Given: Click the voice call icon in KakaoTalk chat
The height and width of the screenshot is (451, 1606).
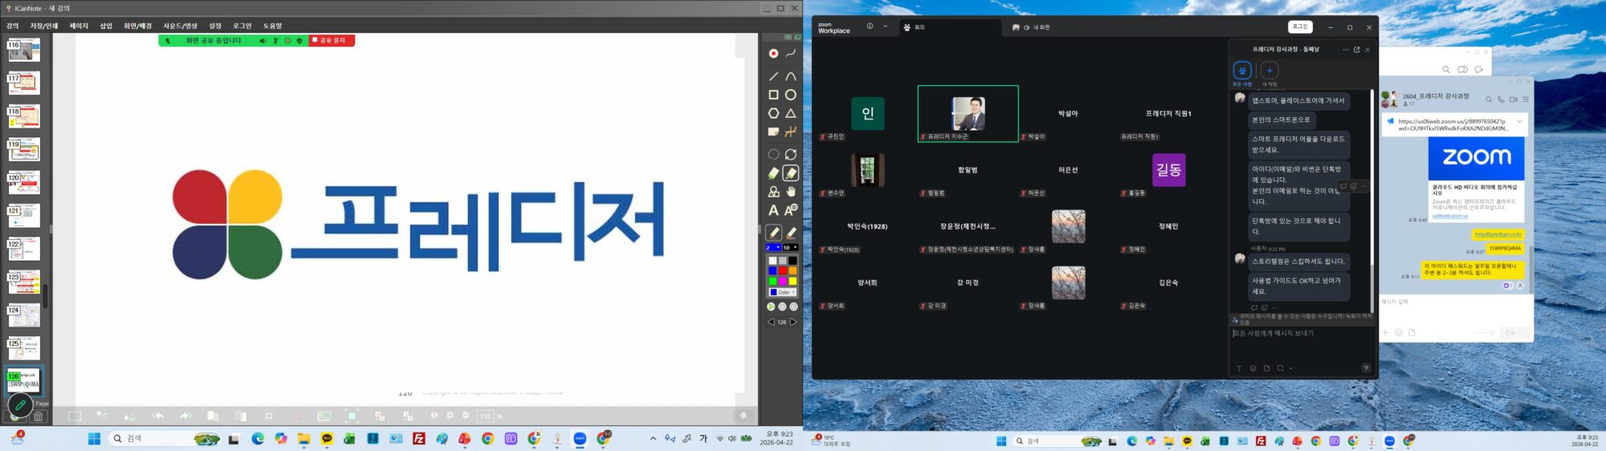Looking at the screenshot, I should pos(1500,100).
